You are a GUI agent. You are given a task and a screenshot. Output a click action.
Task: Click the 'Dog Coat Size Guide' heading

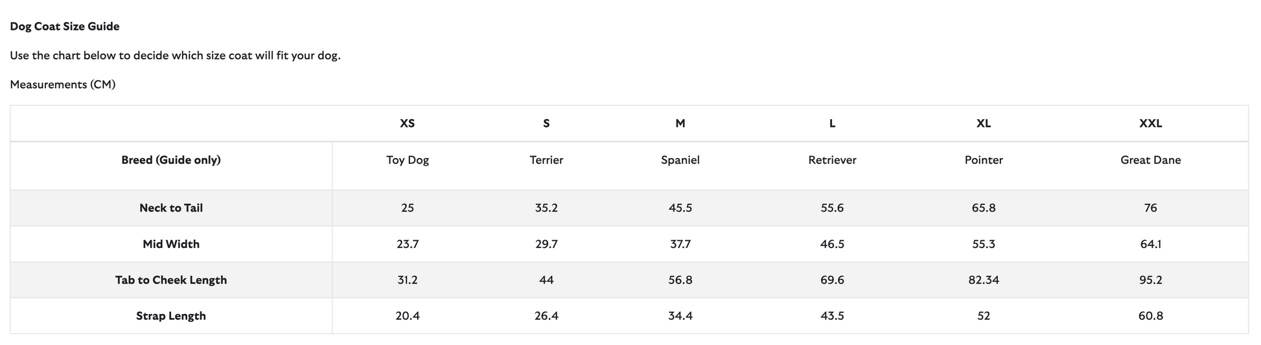65,27
